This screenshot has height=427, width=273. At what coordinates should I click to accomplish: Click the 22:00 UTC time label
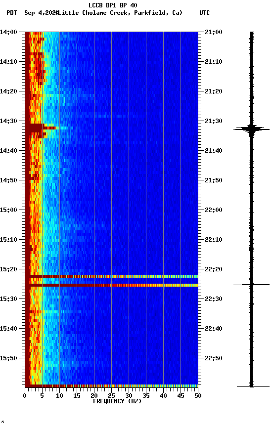click(214, 210)
